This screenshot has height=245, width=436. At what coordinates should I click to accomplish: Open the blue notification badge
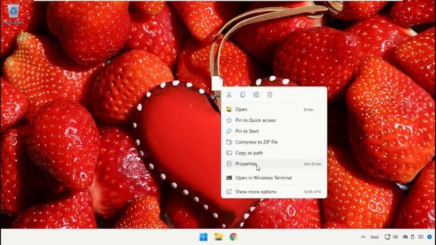click(430, 237)
